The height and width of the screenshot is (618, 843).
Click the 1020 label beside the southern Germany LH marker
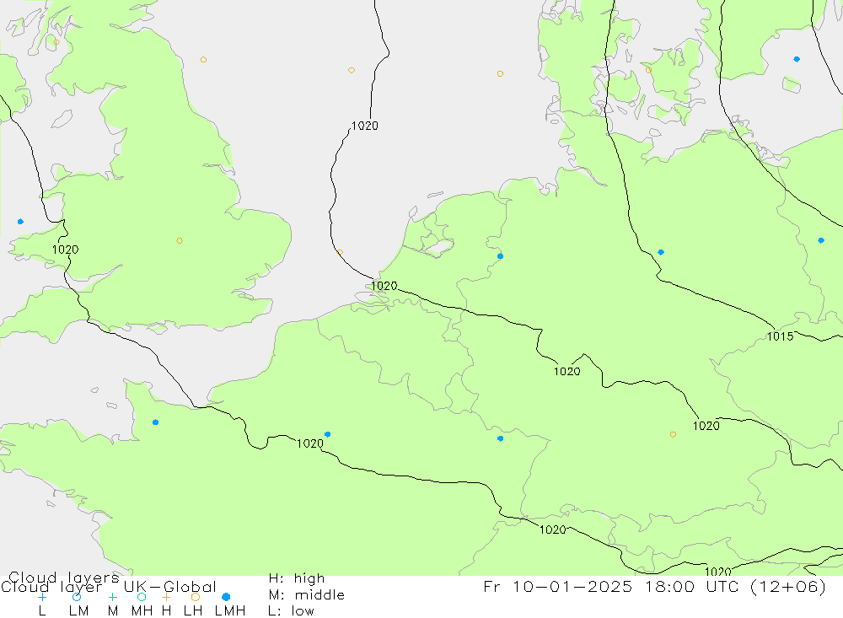pos(706,426)
